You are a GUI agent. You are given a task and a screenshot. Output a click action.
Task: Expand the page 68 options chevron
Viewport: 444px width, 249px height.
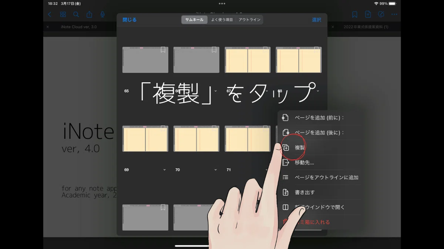click(x=318, y=91)
